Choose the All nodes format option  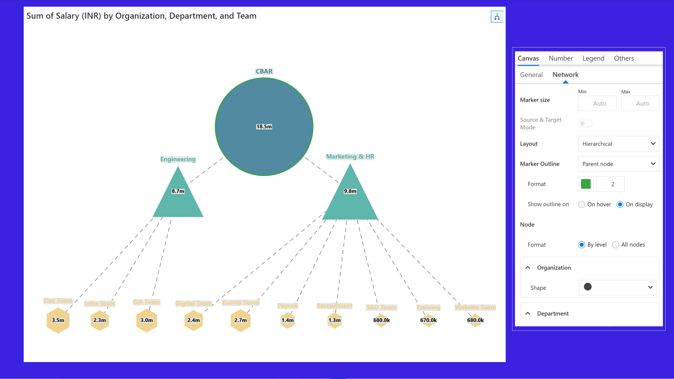(x=615, y=245)
